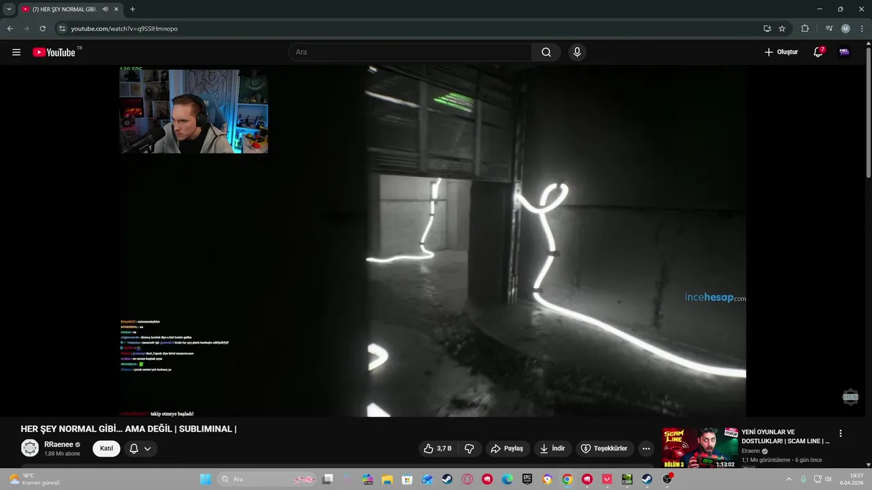The image size is (872, 490).
Task: Click the İndir download button
Action: pyautogui.click(x=552, y=448)
